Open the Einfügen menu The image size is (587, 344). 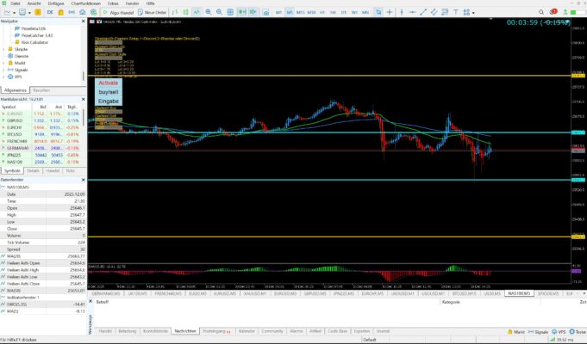pyautogui.click(x=56, y=3)
